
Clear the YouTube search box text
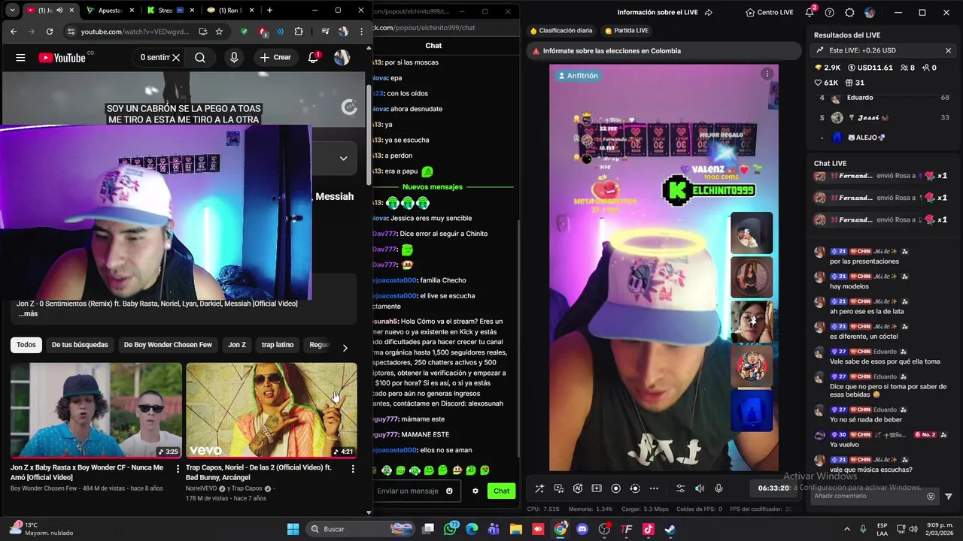coord(176,58)
